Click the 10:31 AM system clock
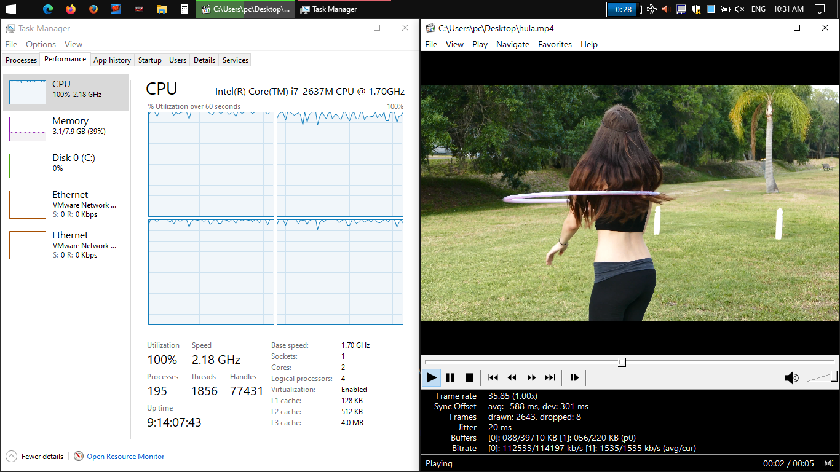The image size is (840, 472). 789,9
